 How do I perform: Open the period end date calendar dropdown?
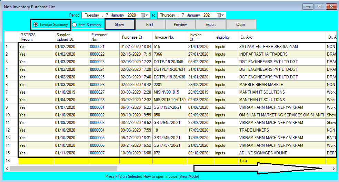point(220,15)
